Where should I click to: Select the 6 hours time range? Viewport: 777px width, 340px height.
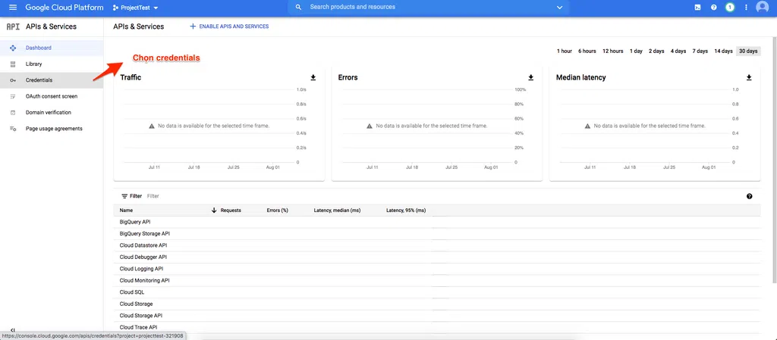click(x=587, y=51)
